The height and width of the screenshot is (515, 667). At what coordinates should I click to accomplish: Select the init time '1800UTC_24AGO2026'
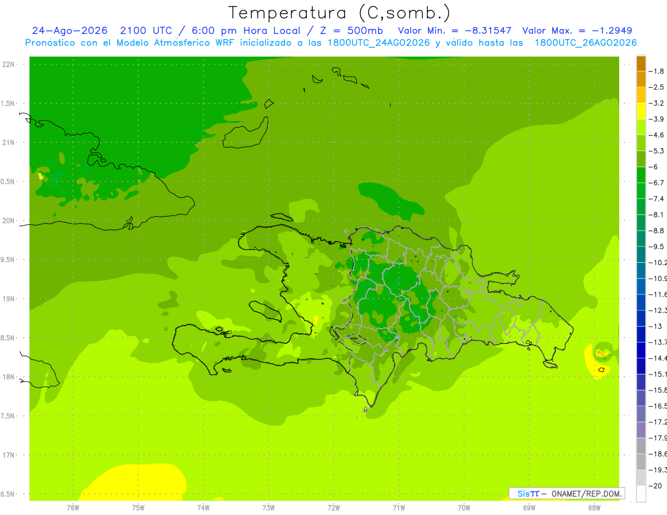pyautogui.click(x=379, y=43)
